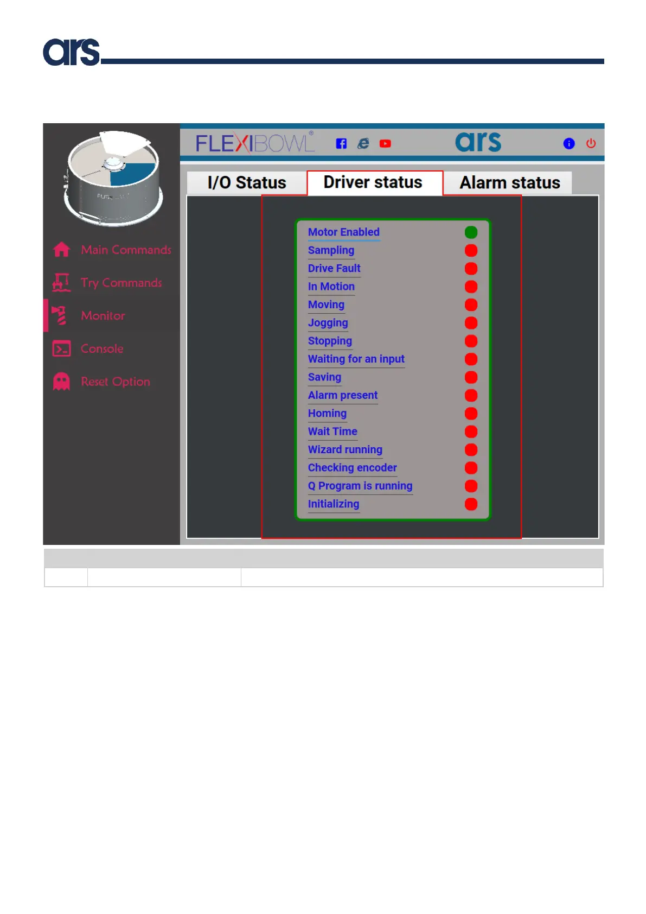This screenshot has height=914, width=646.
Task: Choose Reset Option in sidebar
Action: click(x=116, y=382)
